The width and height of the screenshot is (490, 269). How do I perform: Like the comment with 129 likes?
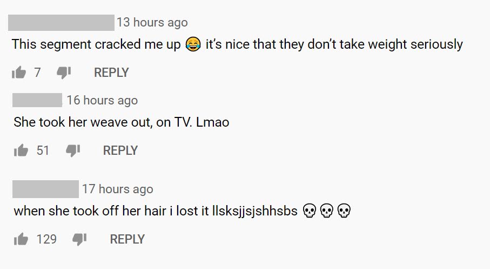coord(21,239)
